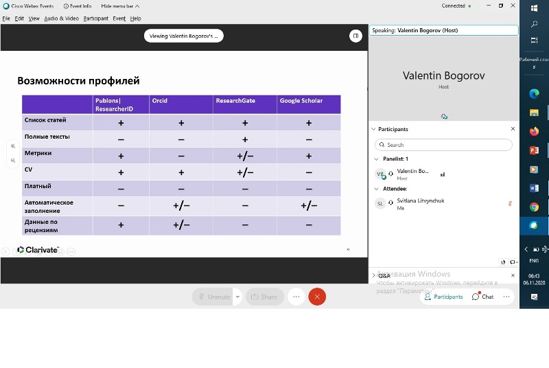Toggle the side-panel layout icon
Viewport: 549px width, 368px height.
coord(355,36)
